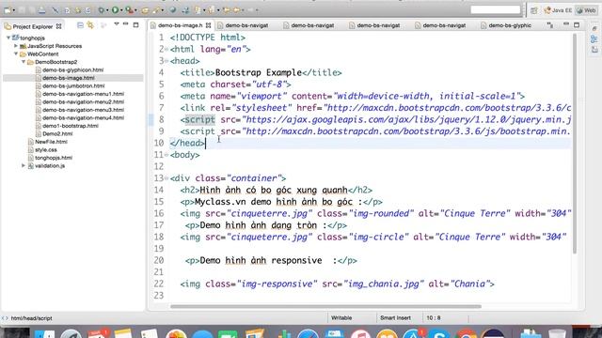
Task: Select the demo-bs-image.h editor tab
Action: click(x=180, y=25)
